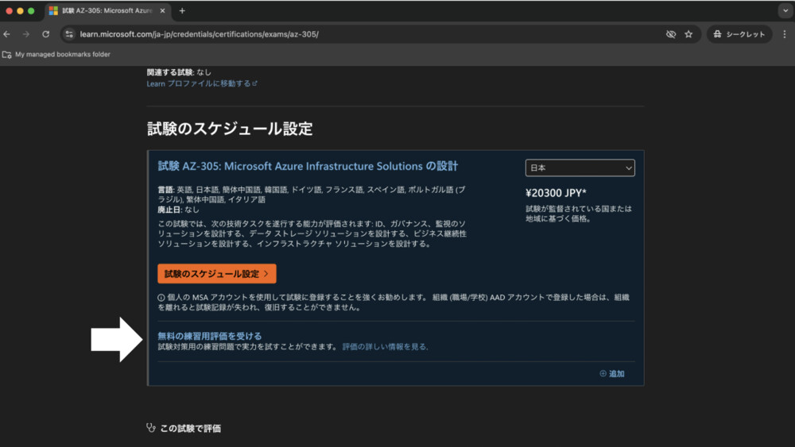The width and height of the screenshot is (795, 447).
Task: Follow the Learn プロファイルに移動する link
Action: [201, 83]
